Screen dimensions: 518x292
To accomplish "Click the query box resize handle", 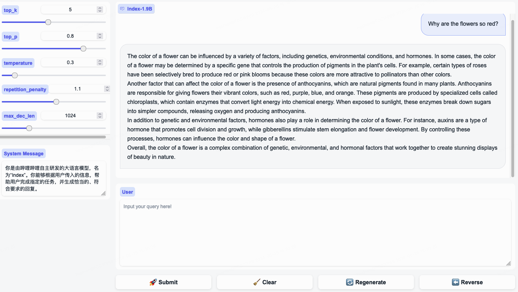I will 509,263.
